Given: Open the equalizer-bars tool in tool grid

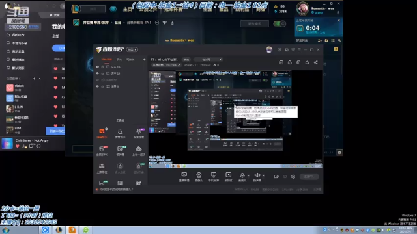Looking at the screenshot, I should 102,168.
